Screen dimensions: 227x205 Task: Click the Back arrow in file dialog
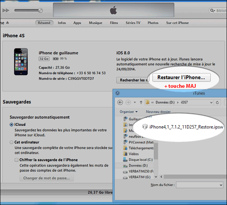click(x=120, y=102)
